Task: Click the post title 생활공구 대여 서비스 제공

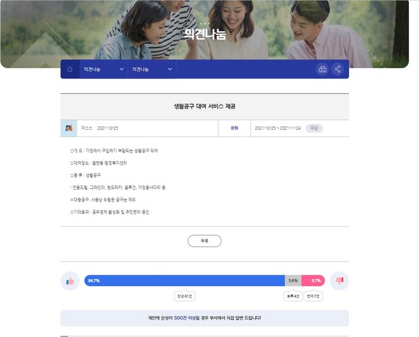Action: [205, 107]
